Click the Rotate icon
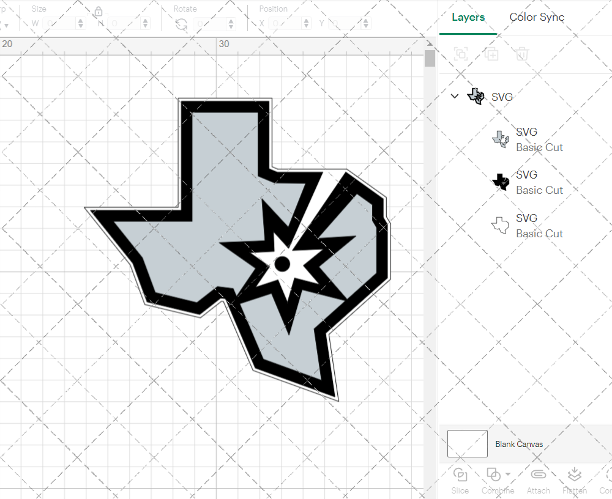612x499 pixels. point(181,24)
